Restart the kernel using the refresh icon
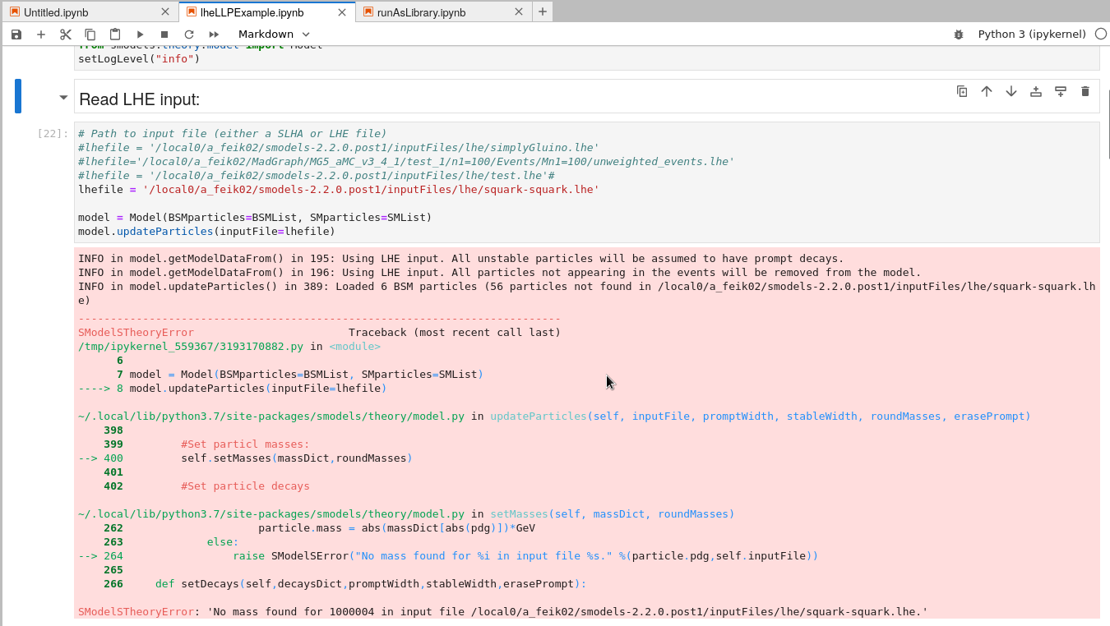This screenshot has height=626, width=1110. pos(187,34)
